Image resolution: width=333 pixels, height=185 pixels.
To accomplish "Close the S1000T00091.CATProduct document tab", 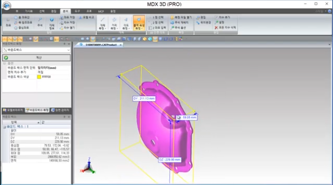I will [x=120, y=45].
